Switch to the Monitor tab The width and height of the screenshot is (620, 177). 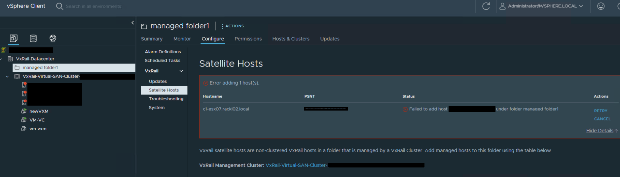(x=182, y=39)
